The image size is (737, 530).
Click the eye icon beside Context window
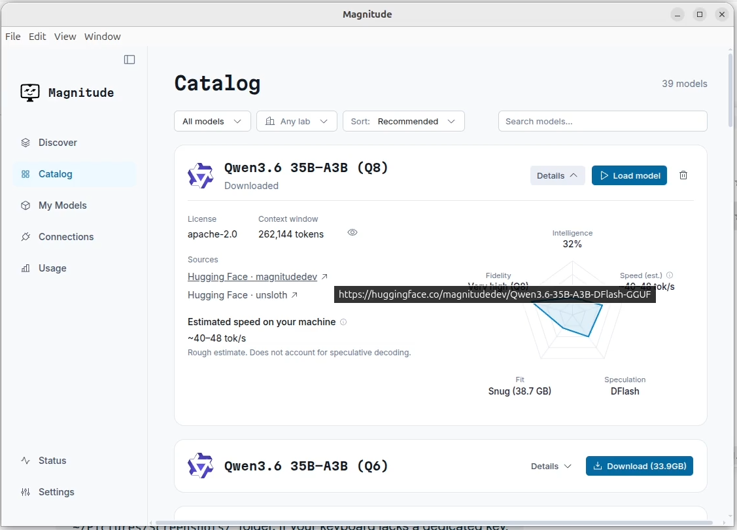352,232
